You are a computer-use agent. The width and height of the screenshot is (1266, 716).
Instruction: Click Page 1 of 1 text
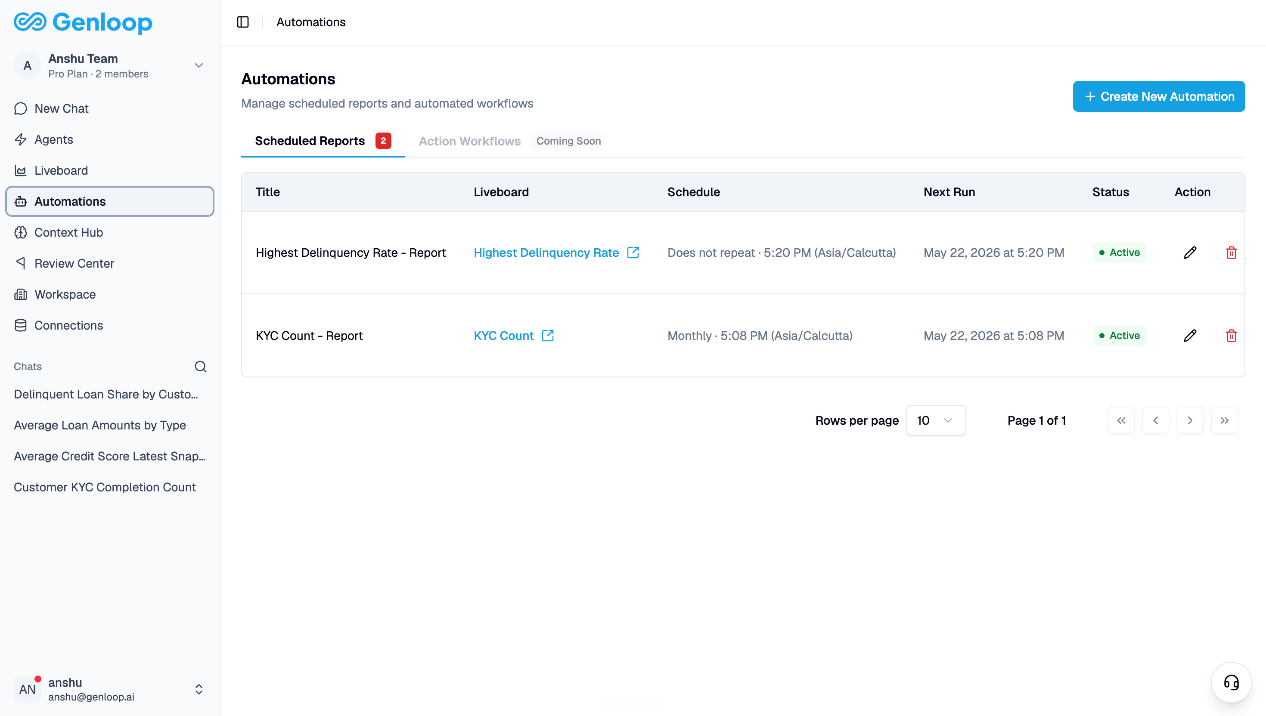(1036, 420)
